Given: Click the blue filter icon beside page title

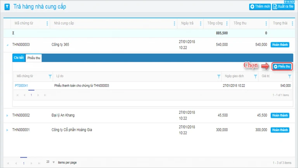Looking at the screenshot, I should 7,7.
